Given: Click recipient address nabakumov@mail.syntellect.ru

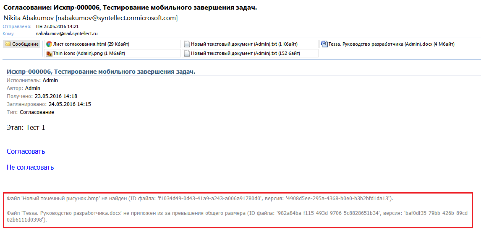Looking at the screenshot, I should [x=67, y=34].
